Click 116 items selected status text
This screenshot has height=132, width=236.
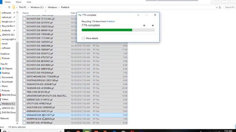point(17,127)
